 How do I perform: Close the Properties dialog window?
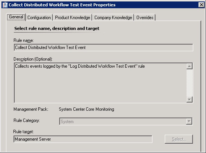pos(201,5)
